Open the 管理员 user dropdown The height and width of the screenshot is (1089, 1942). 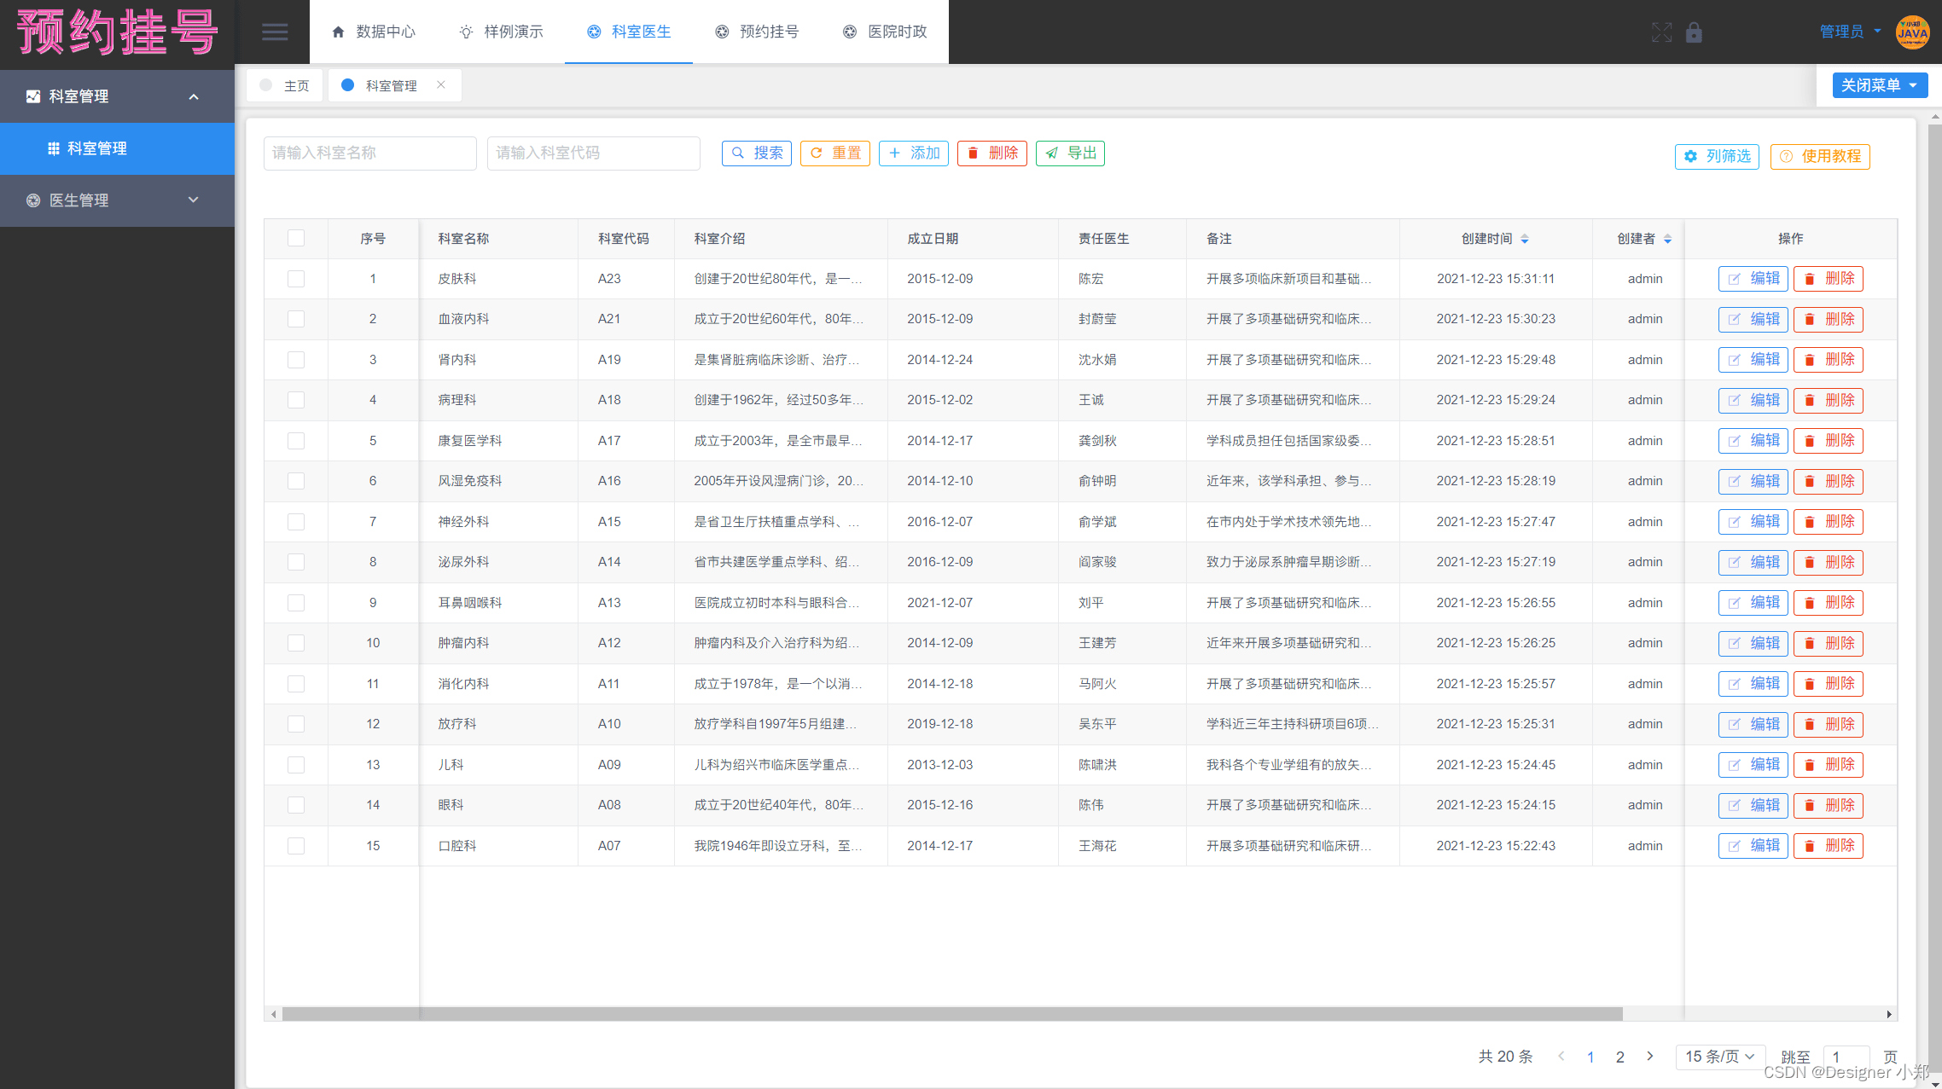1850,32
